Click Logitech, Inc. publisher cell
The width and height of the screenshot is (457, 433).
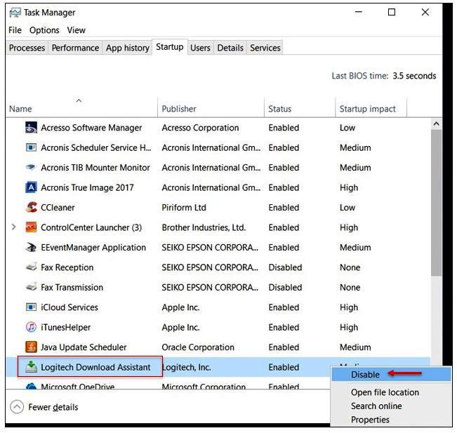pyautogui.click(x=187, y=367)
